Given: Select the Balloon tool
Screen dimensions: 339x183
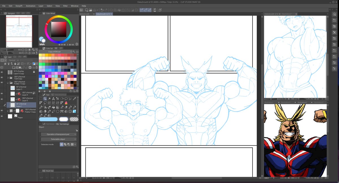Looking at the screenshot, I should pyautogui.click(x=66, y=99).
